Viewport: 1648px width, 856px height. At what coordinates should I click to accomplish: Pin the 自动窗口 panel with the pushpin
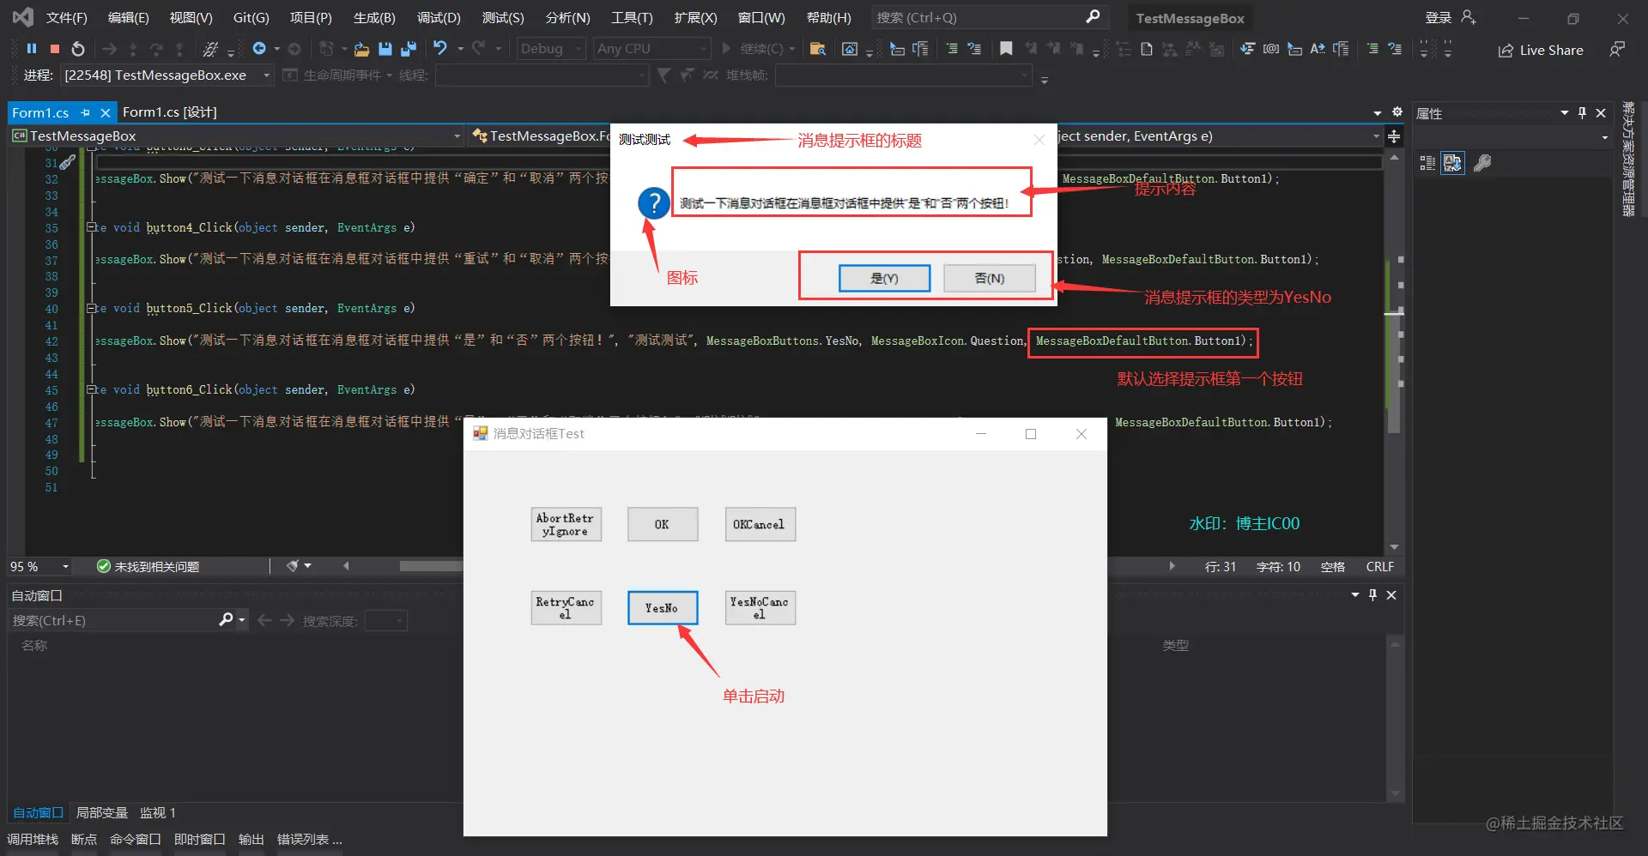(x=1373, y=594)
